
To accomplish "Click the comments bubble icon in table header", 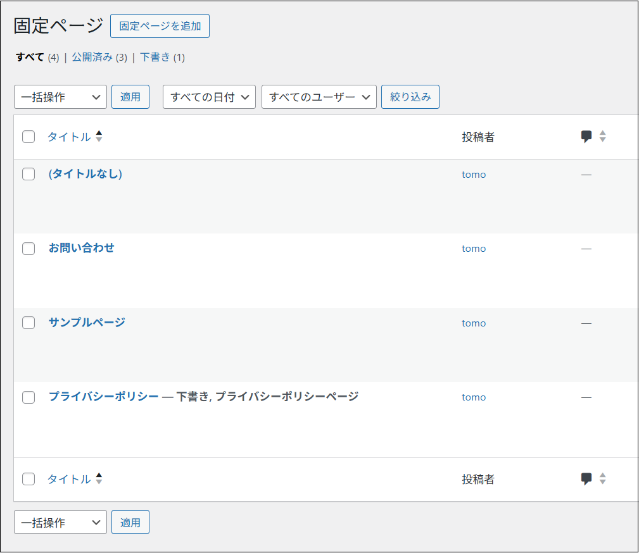I will pos(586,137).
